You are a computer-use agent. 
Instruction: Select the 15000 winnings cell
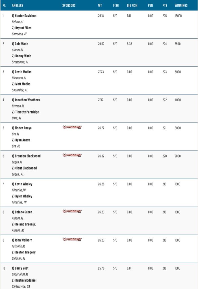178,16
